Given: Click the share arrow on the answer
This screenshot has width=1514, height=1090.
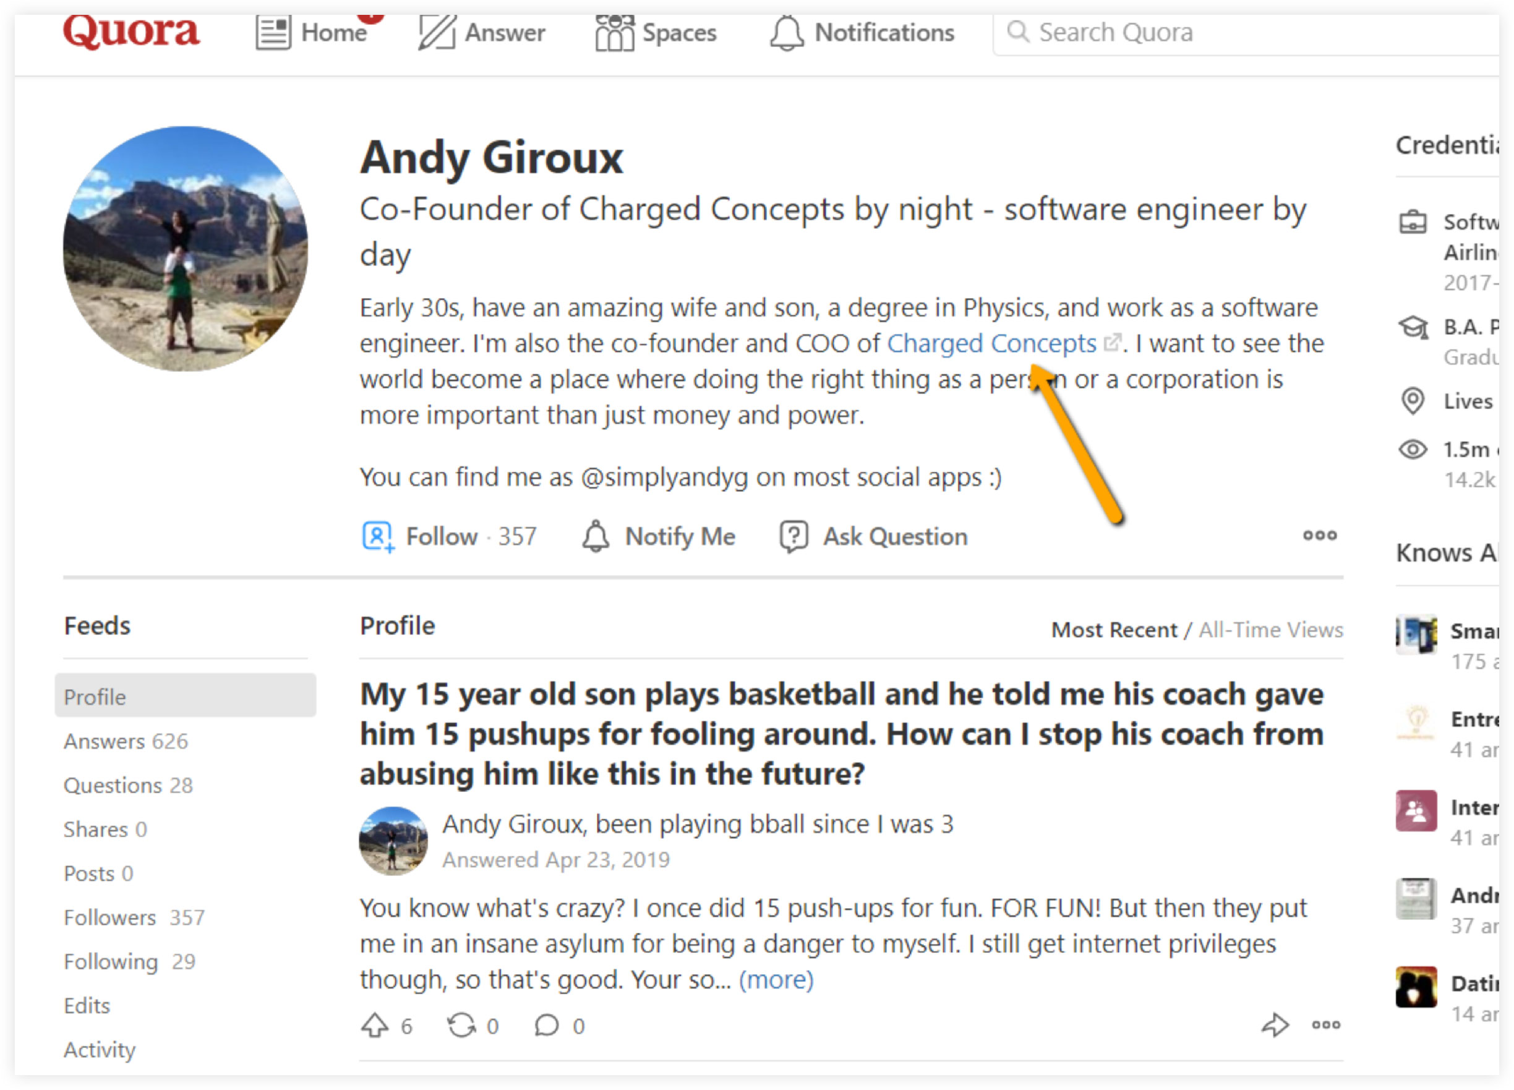Looking at the screenshot, I should coord(1275,1024).
